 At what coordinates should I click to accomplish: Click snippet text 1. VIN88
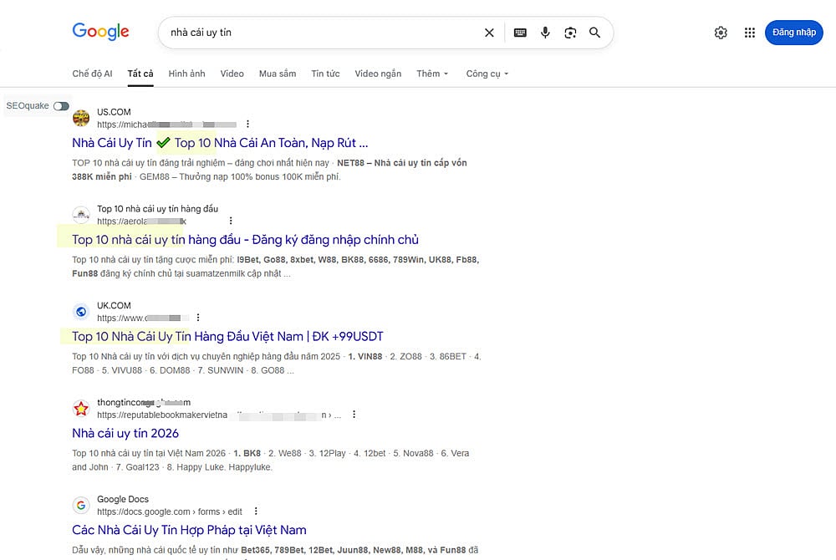coord(365,356)
